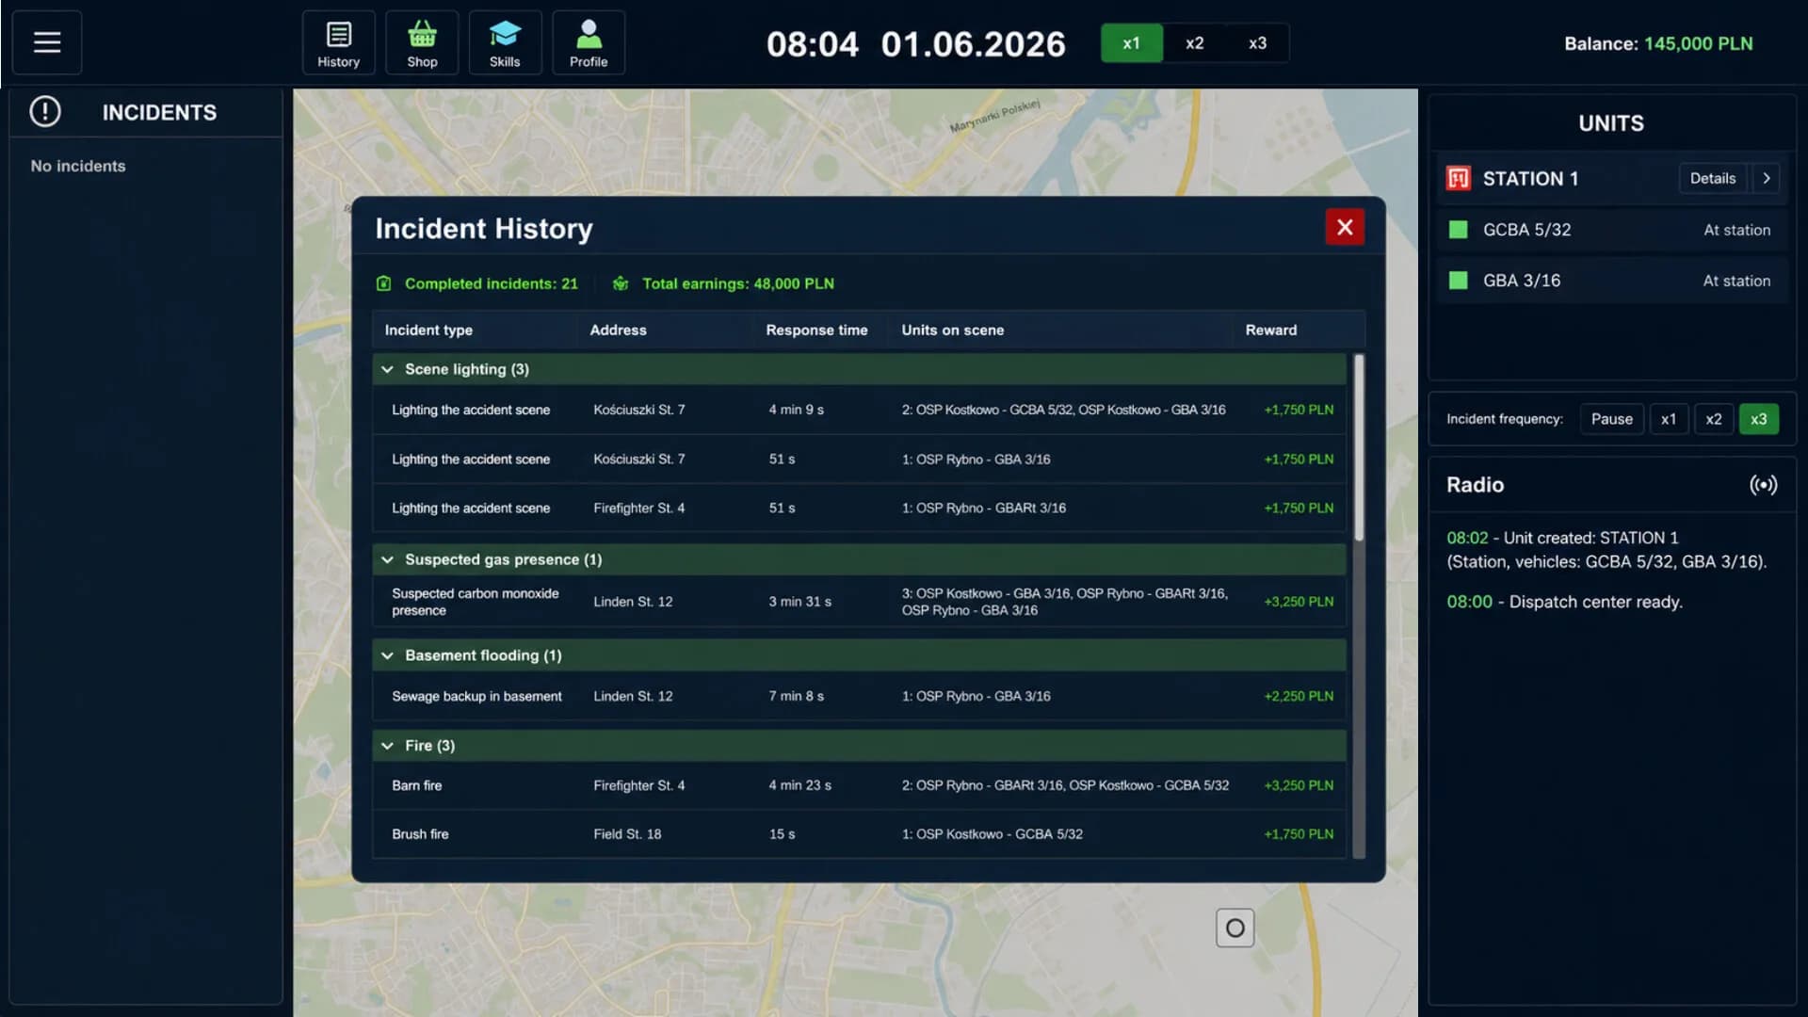Viewport: 1808px width, 1017px height.
Task: Click the 08:00 Dispatch center ready entry
Action: (1564, 602)
